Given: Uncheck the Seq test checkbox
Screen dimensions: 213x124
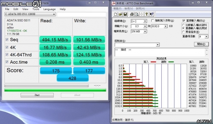Looking at the screenshot, I should pos(7,40).
